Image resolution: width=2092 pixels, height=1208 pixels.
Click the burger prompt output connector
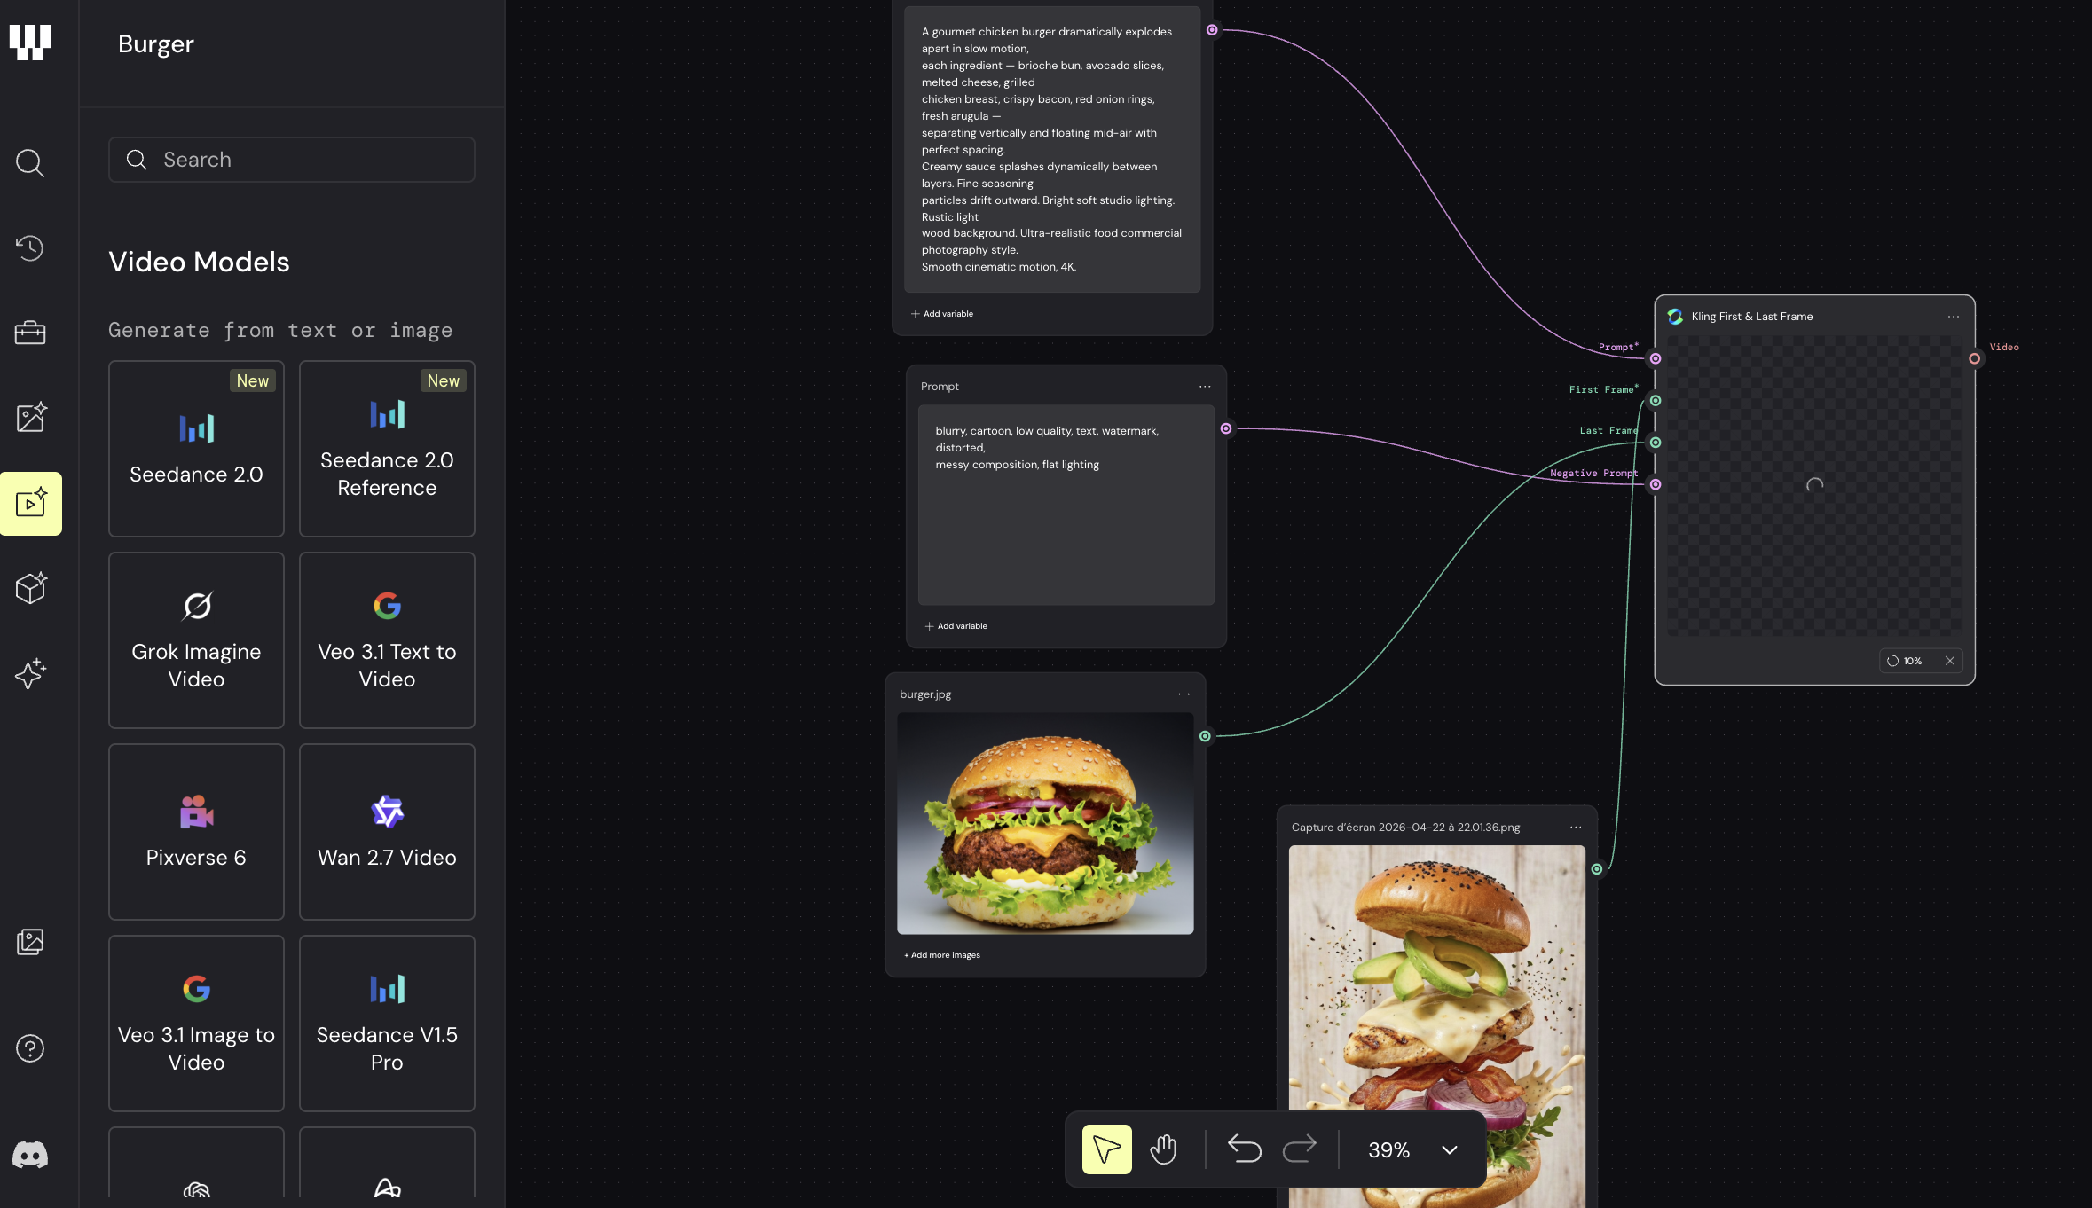1212,30
